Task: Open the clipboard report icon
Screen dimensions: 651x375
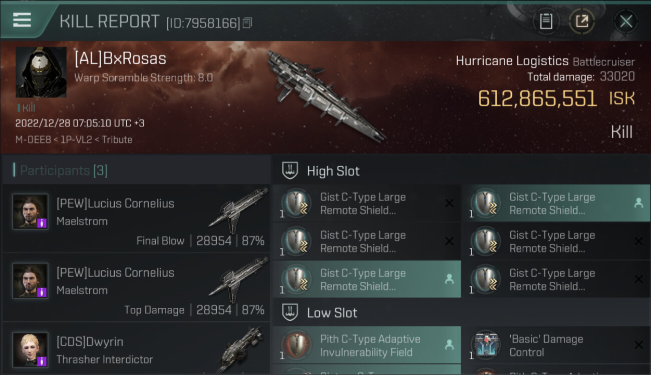Action: [546, 21]
